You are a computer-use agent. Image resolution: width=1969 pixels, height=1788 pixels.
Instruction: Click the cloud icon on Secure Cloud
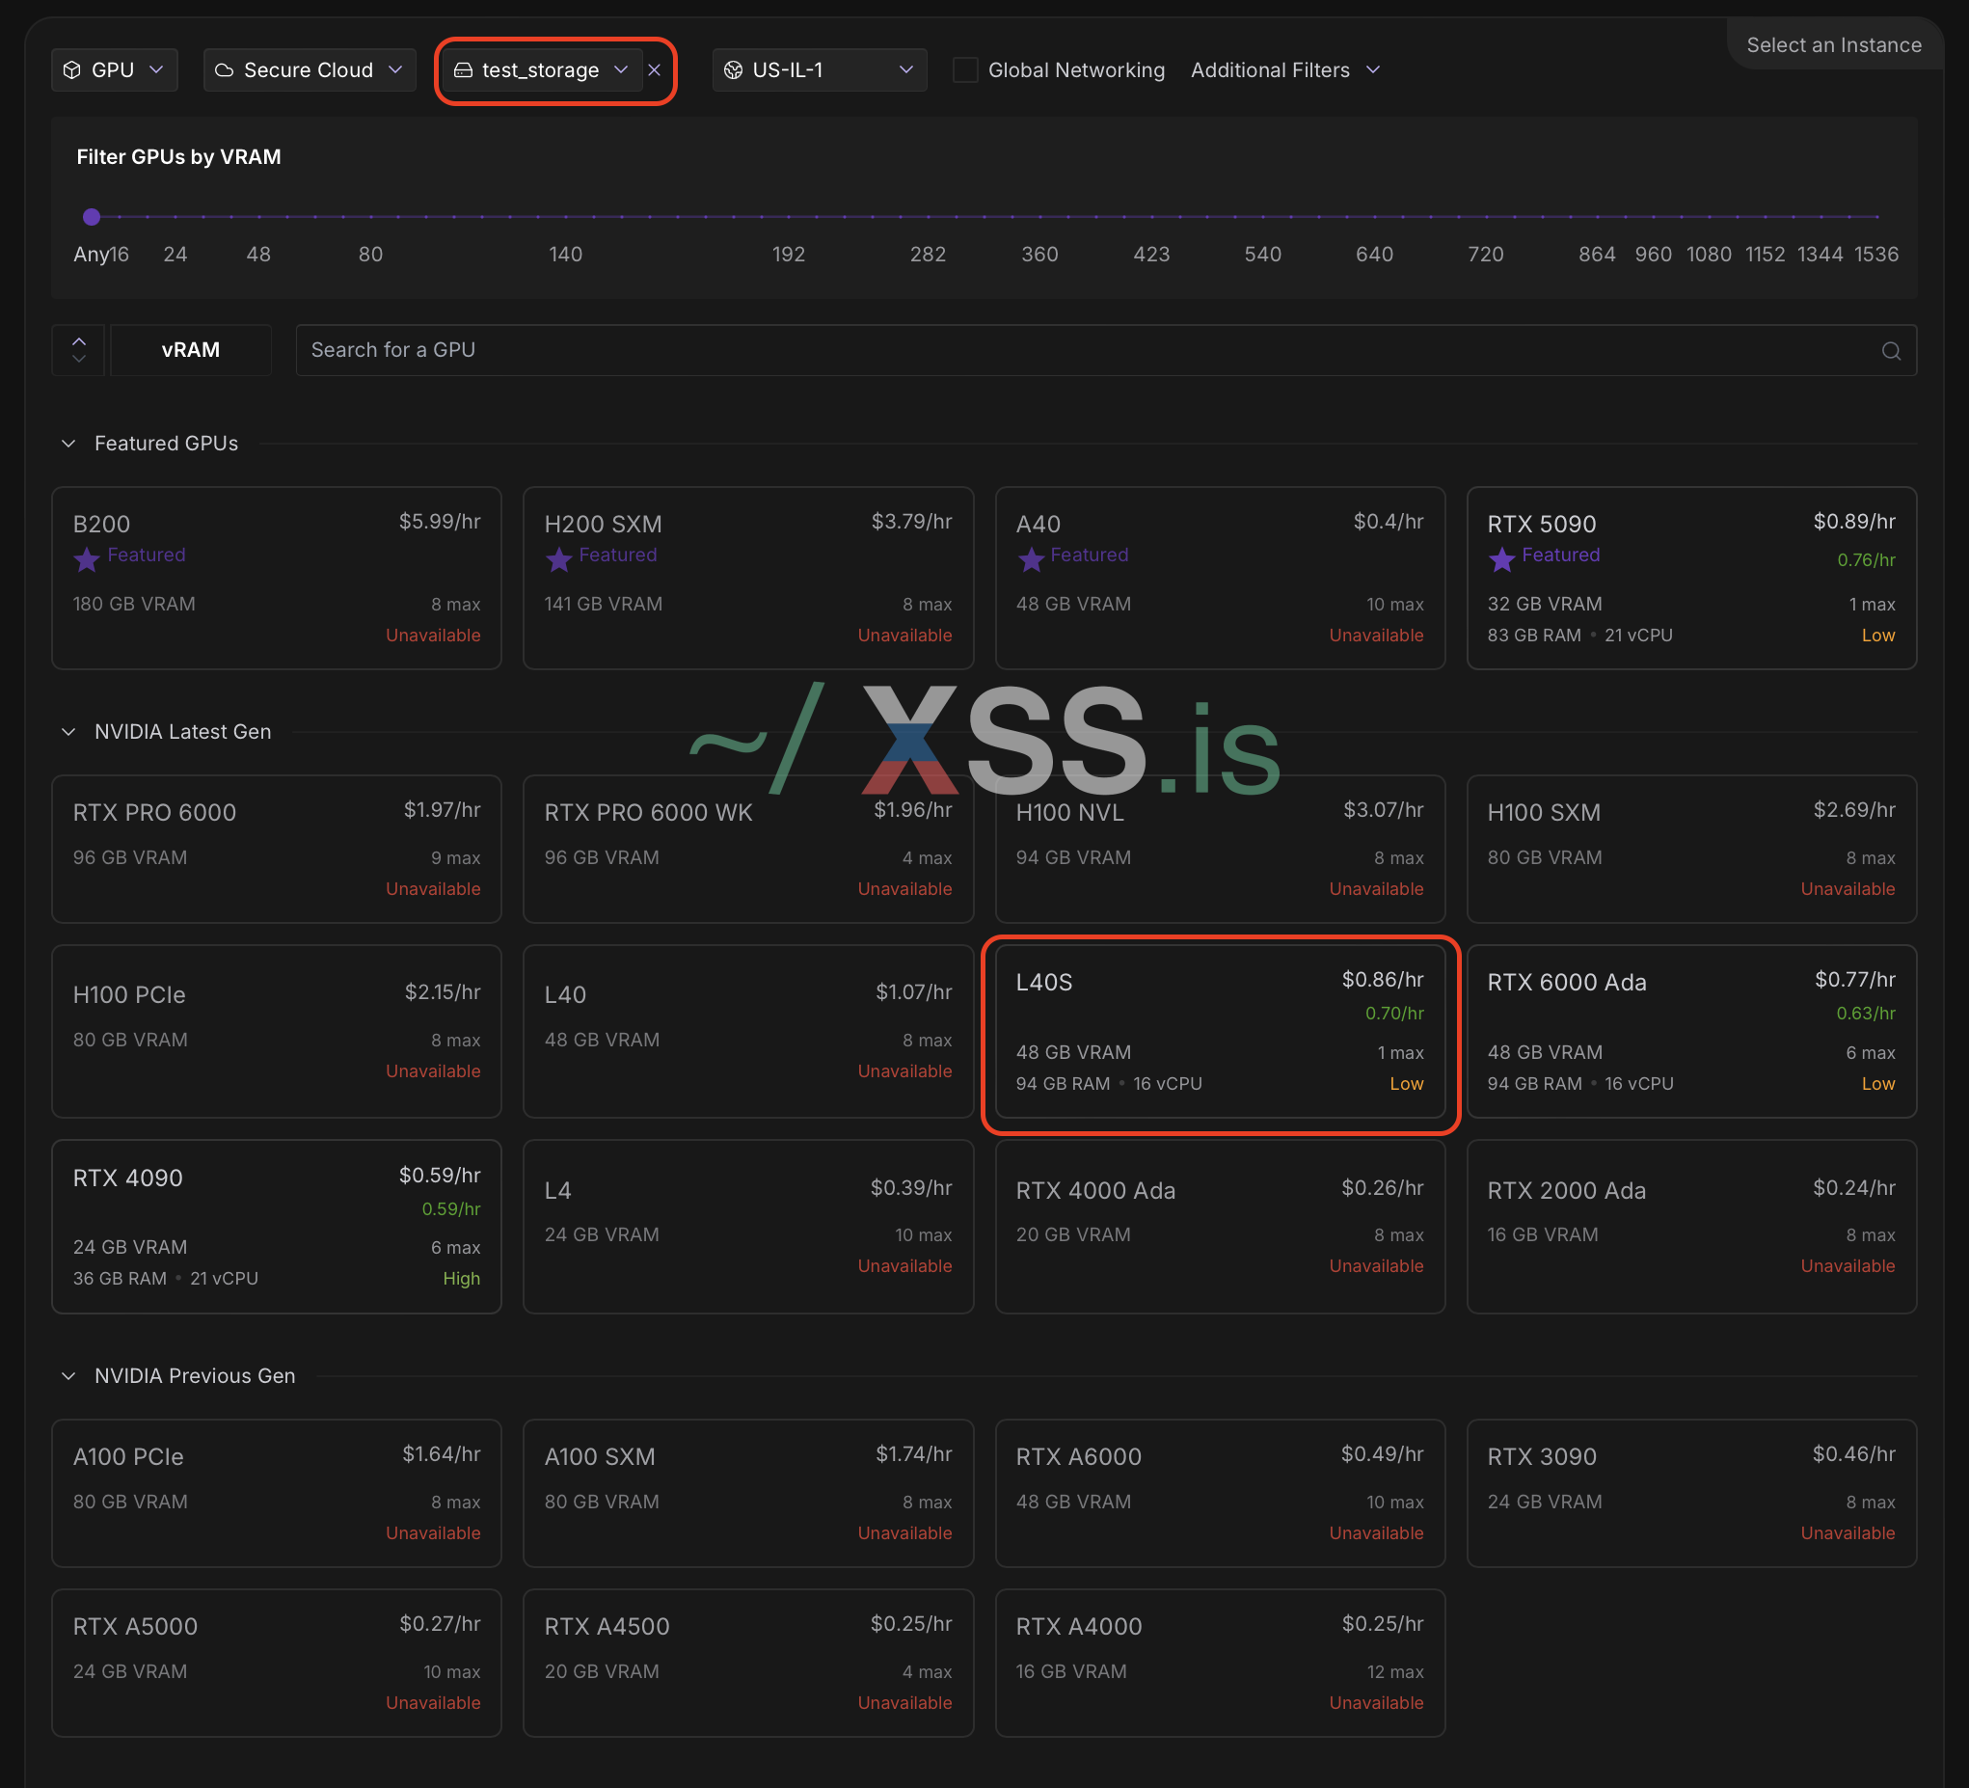225,70
